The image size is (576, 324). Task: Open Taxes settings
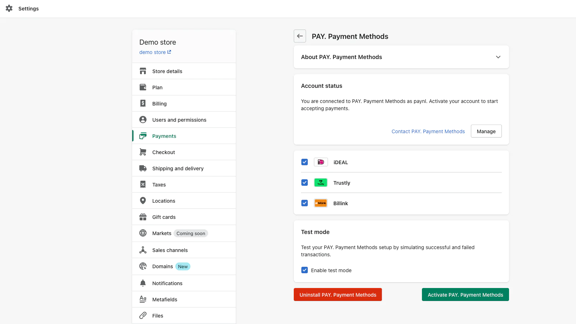click(x=184, y=184)
